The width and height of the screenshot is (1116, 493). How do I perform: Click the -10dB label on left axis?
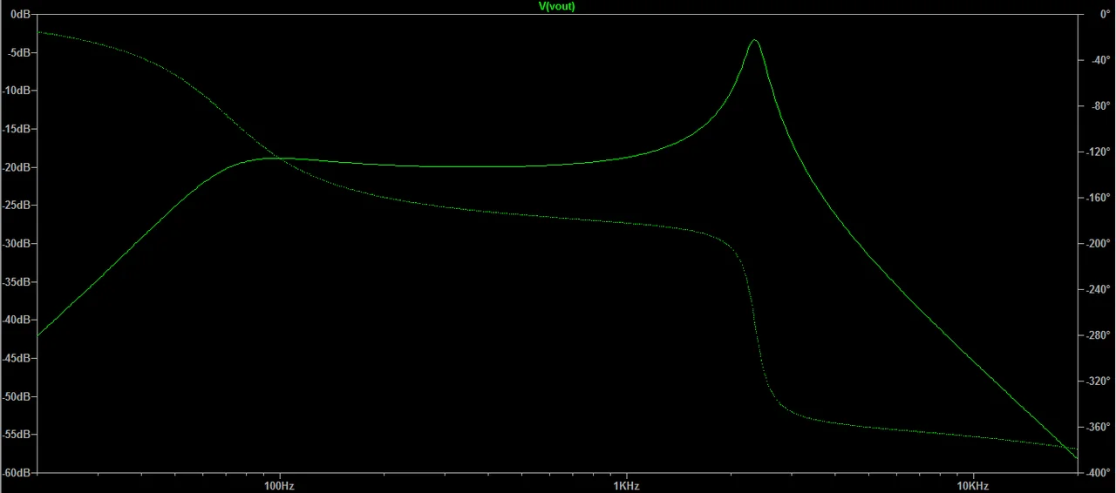click(x=17, y=91)
